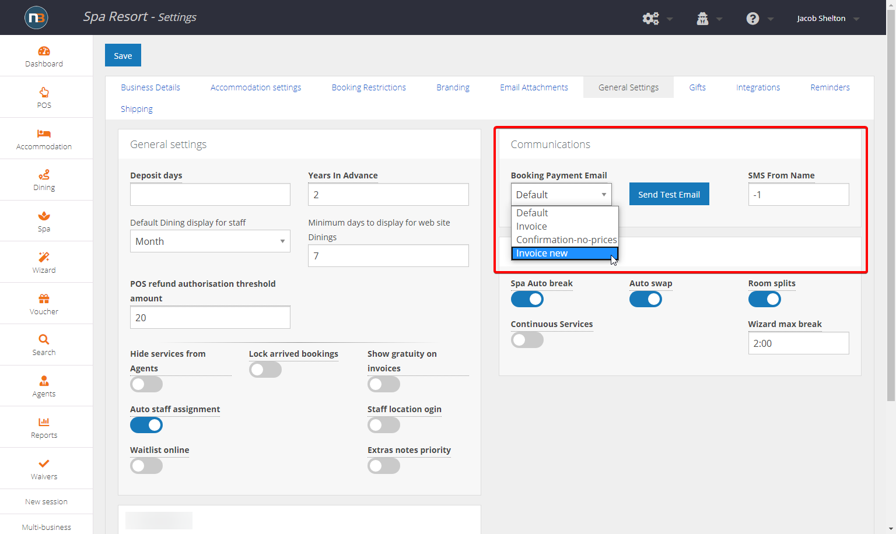The width and height of the screenshot is (896, 534).
Task: Switch to Branding tab
Action: click(x=453, y=87)
